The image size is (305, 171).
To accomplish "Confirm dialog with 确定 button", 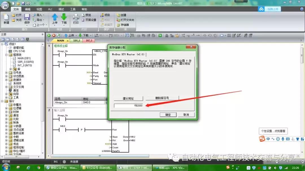I will tap(168, 115).
